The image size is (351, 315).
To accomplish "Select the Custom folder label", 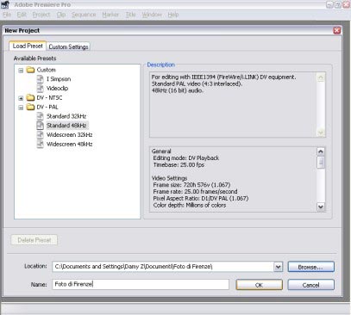I will point(47,70).
